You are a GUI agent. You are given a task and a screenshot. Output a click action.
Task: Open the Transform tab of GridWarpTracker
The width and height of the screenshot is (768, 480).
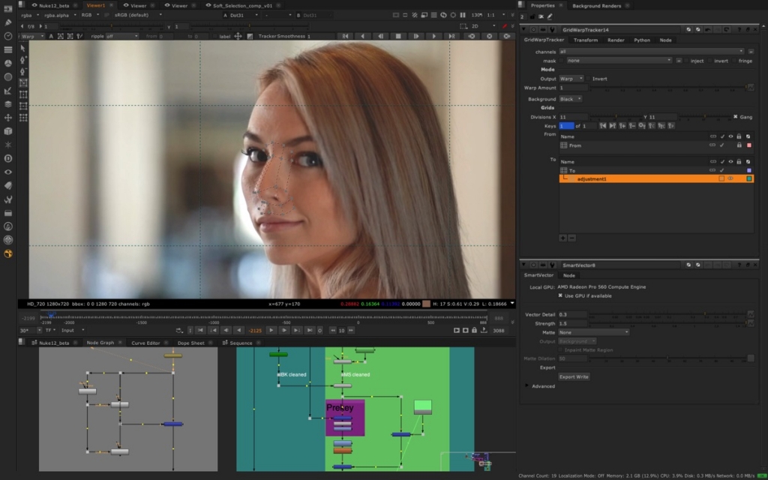[585, 40]
